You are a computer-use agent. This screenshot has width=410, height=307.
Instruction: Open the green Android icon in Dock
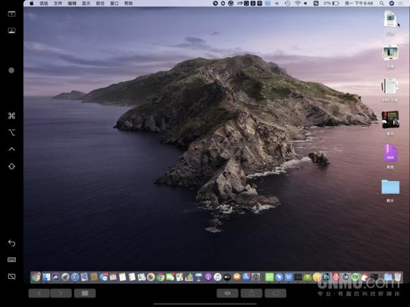point(307,277)
